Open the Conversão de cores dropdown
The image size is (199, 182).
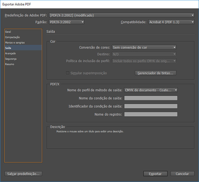click(144, 47)
